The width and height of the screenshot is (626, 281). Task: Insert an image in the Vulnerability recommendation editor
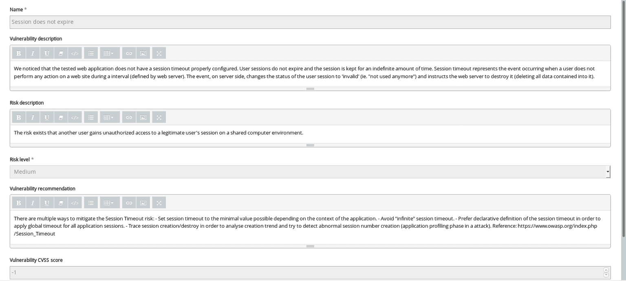[x=143, y=203]
